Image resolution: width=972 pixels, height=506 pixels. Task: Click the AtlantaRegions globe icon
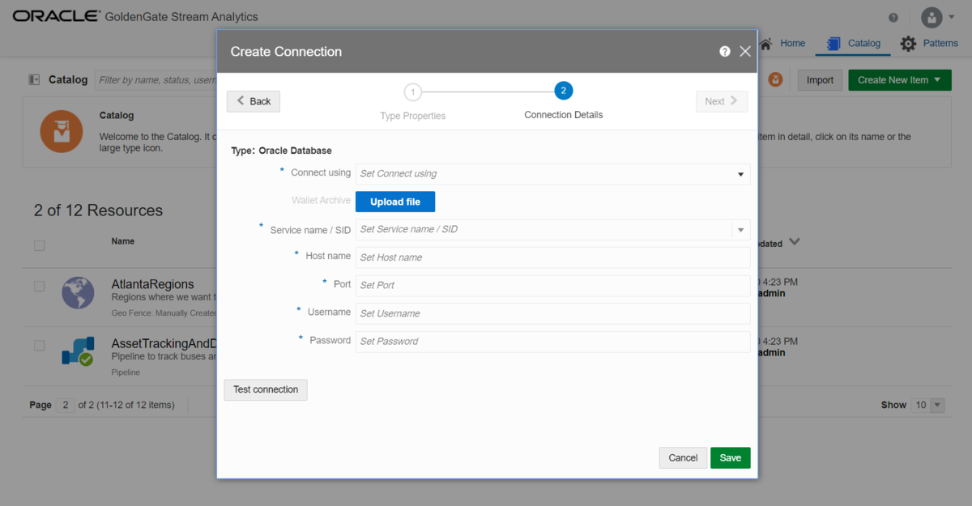(78, 292)
